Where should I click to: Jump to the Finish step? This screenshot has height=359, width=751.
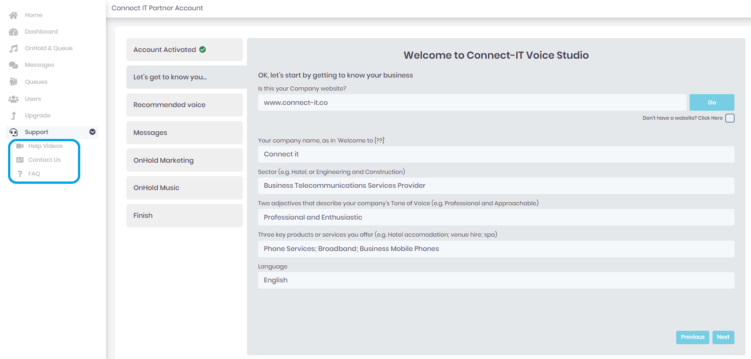tap(185, 216)
